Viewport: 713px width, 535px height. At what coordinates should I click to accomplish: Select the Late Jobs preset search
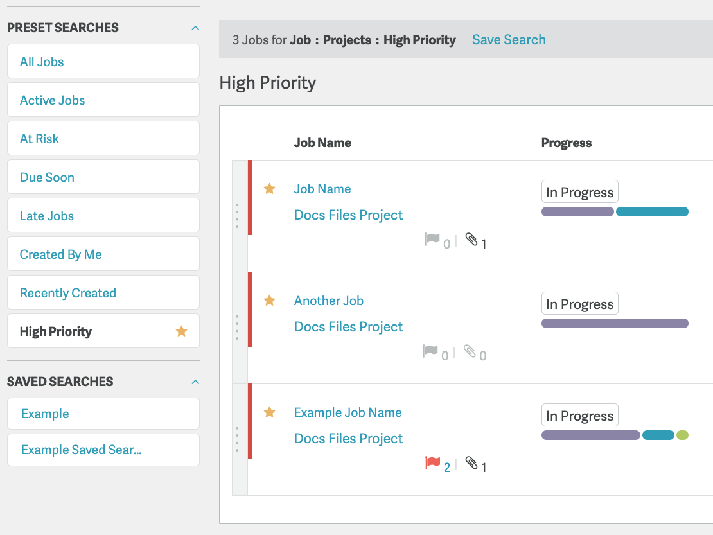pyautogui.click(x=103, y=215)
